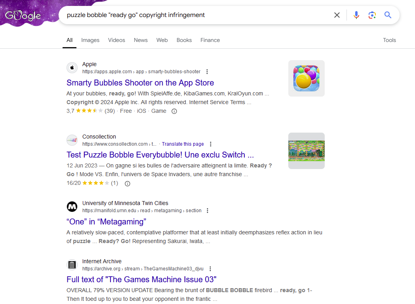Click the Apple favicon icon

click(72, 68)
